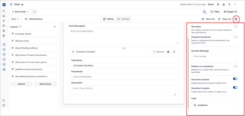Click the Field Name input
Screen dimensions: 245x116
(x=124, y=66)
